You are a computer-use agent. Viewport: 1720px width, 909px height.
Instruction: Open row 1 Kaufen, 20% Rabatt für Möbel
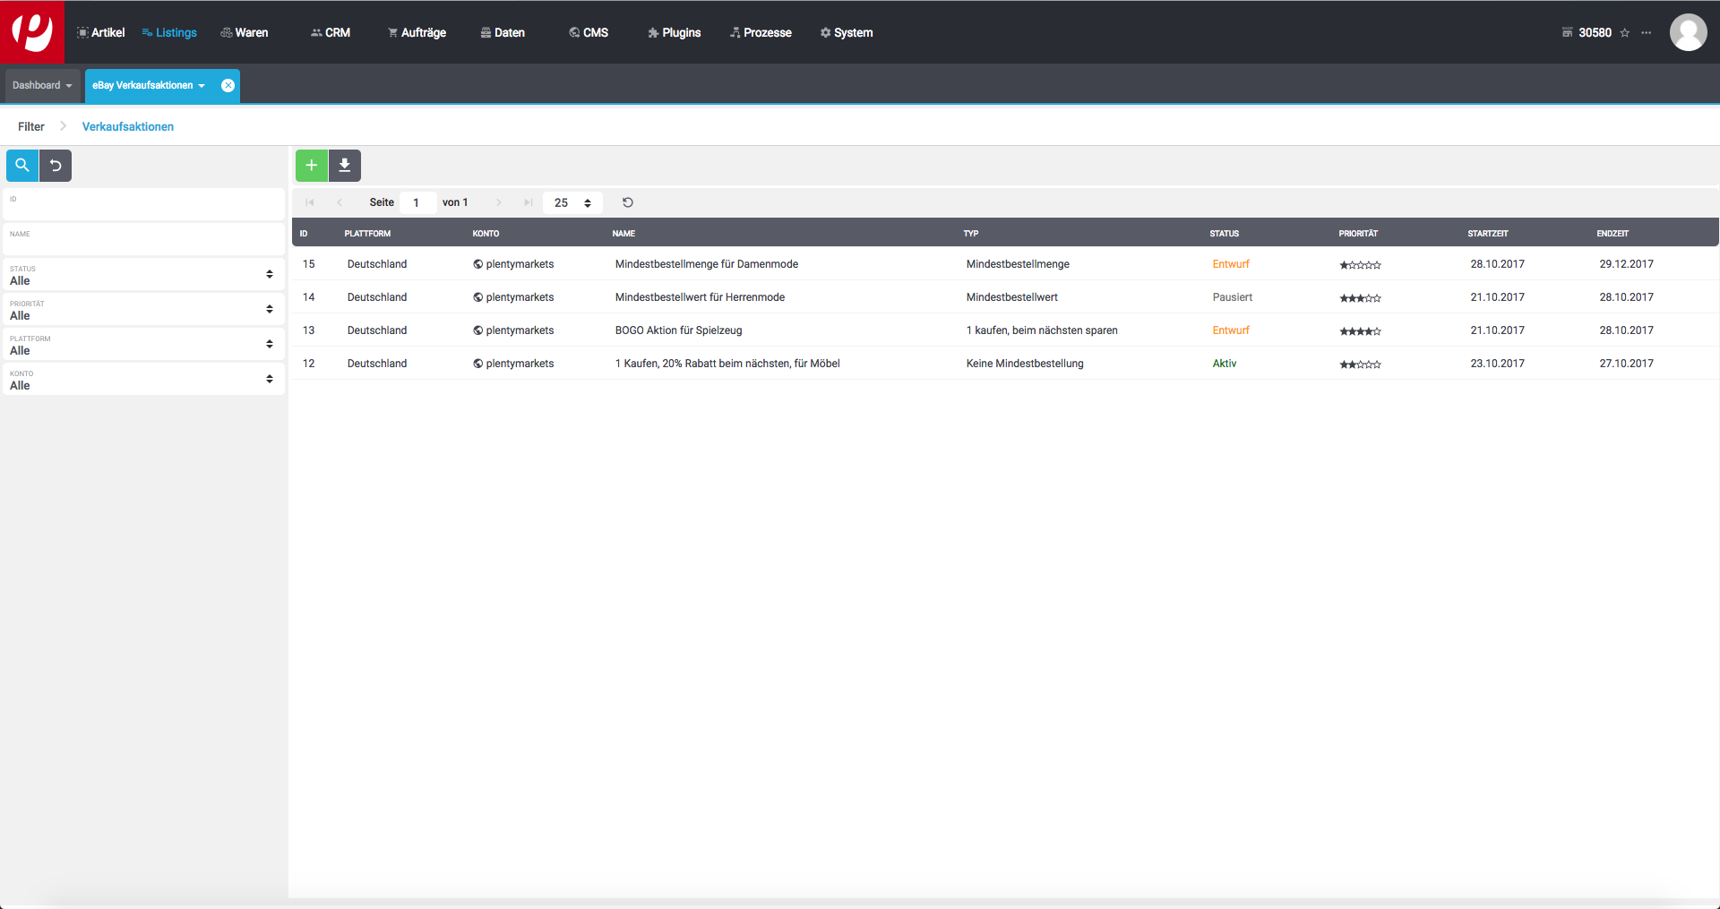pos(1005,364)
